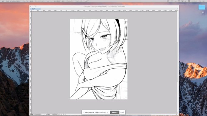This screenshot has width=207, height=116.
Task: Click the Wi-Fi icon in the menu bar
Action: 179,1
